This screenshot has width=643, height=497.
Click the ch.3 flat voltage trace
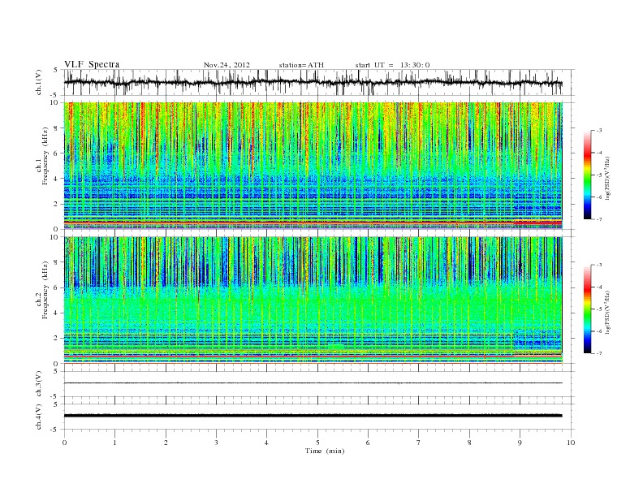(x=313, y=383)
